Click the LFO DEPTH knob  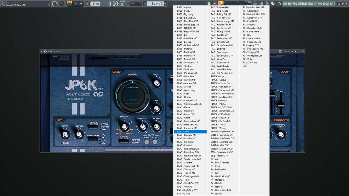tap(79, 134)
